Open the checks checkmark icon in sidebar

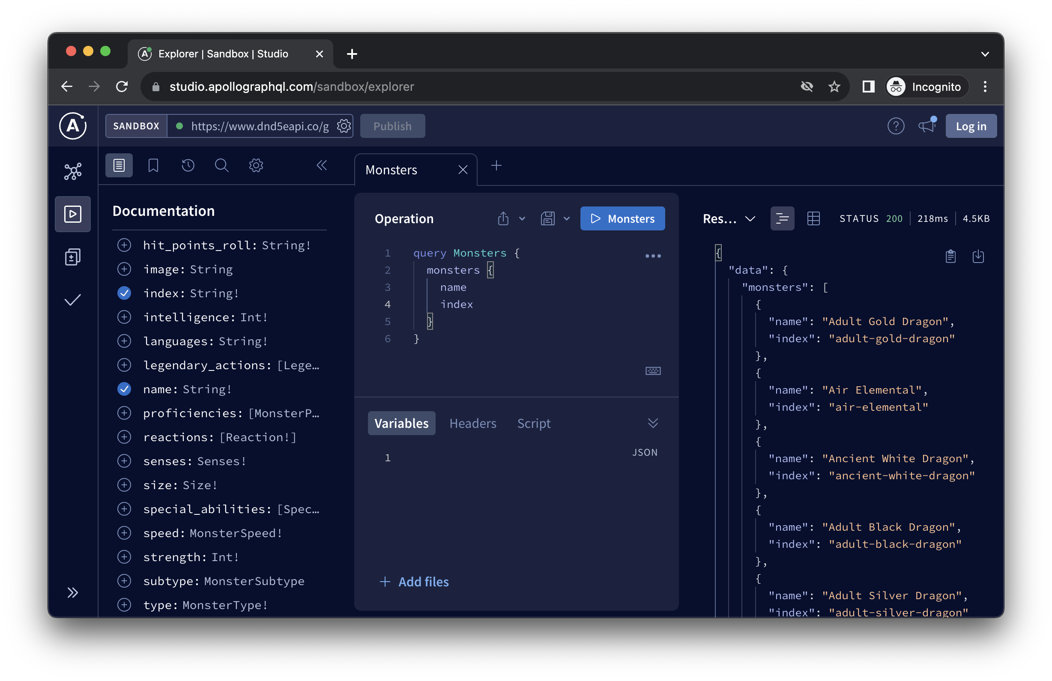tap(73, 300)
